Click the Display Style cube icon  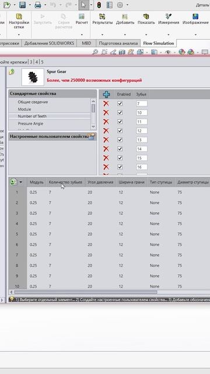[154, 52]
